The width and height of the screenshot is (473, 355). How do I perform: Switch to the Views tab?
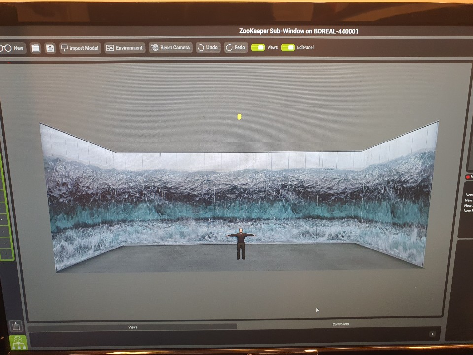tap(133, 327)
